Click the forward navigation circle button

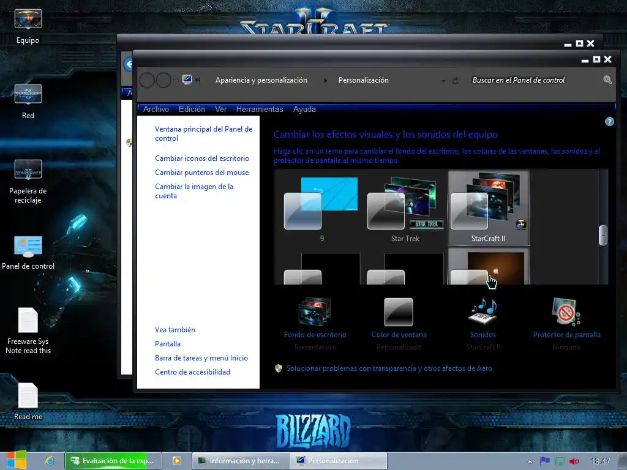[163, 80]
